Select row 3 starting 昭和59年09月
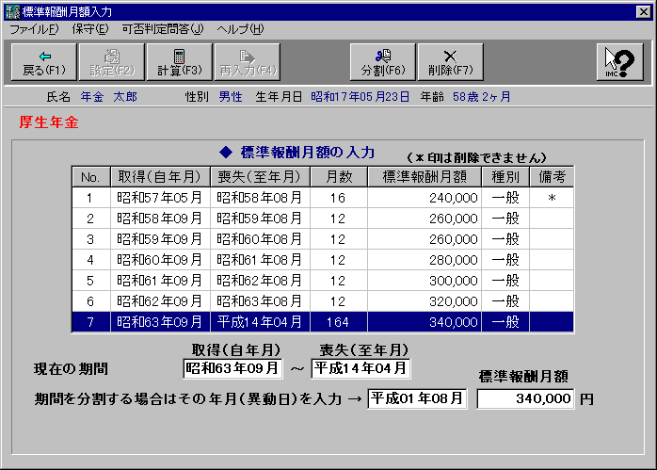Image resolution: width=657 pixels, height=470 pixels. pyautogui.click(x=323, y=239)
